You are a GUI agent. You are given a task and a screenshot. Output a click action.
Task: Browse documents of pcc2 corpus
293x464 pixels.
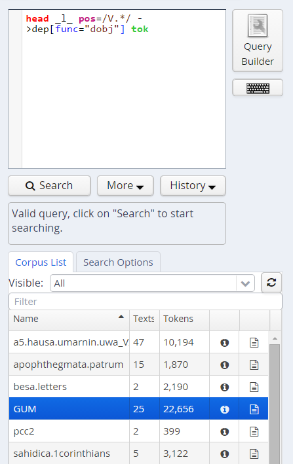click(x=254, y=431)
